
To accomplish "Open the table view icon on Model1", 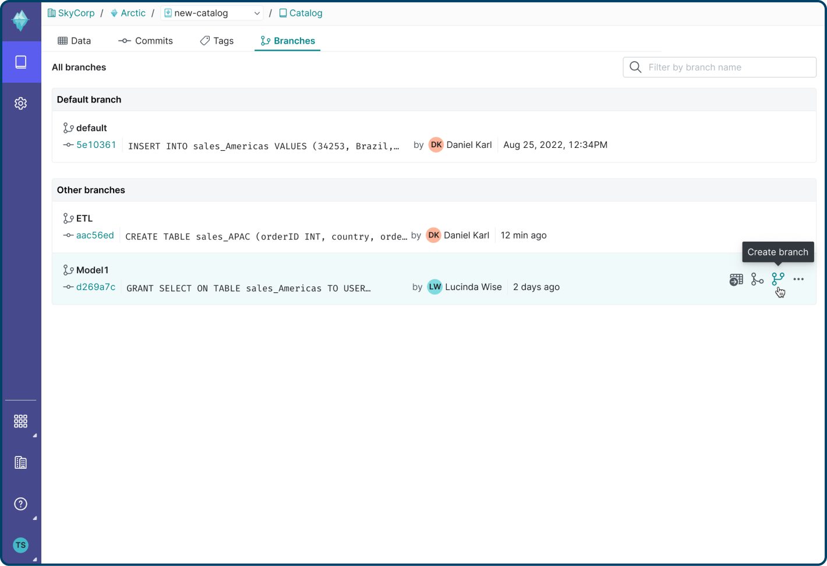I will 736,280.
